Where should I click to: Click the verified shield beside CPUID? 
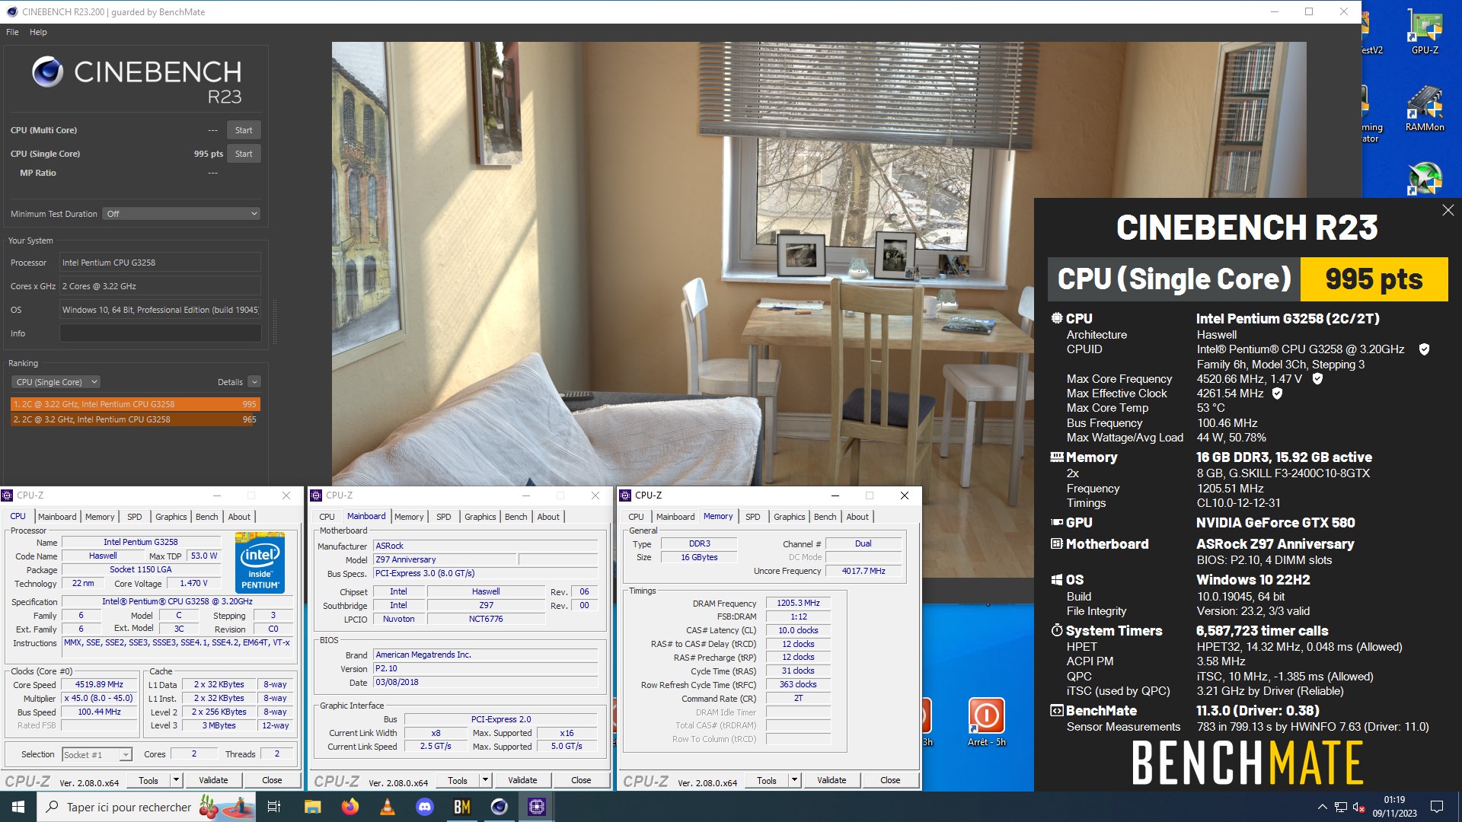click(x=1424, y=349)
